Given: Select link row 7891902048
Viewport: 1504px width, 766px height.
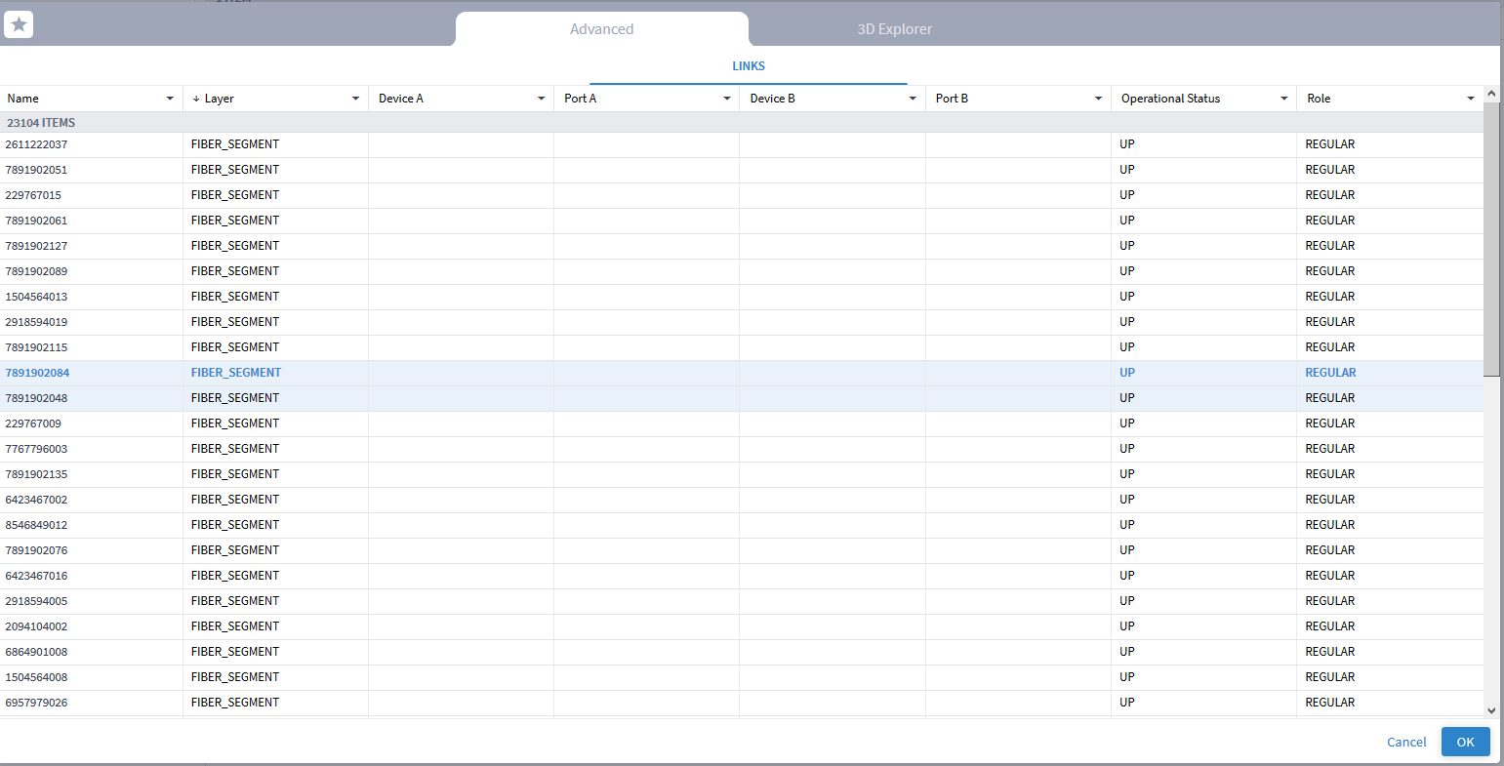Looking at the screenshot, I should coord(742,398).
